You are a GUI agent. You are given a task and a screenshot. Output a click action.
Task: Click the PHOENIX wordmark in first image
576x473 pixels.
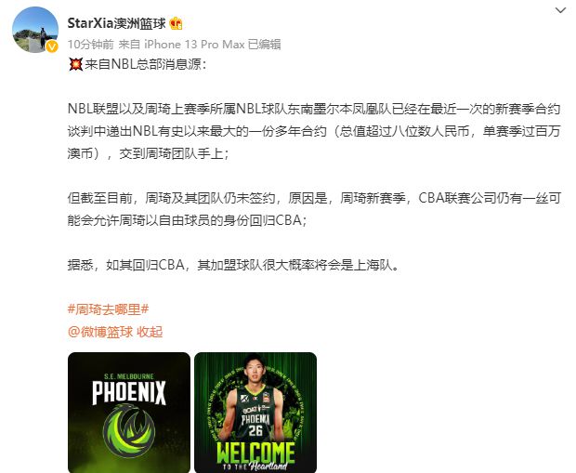pyautogui.click(x=129, y=393)
